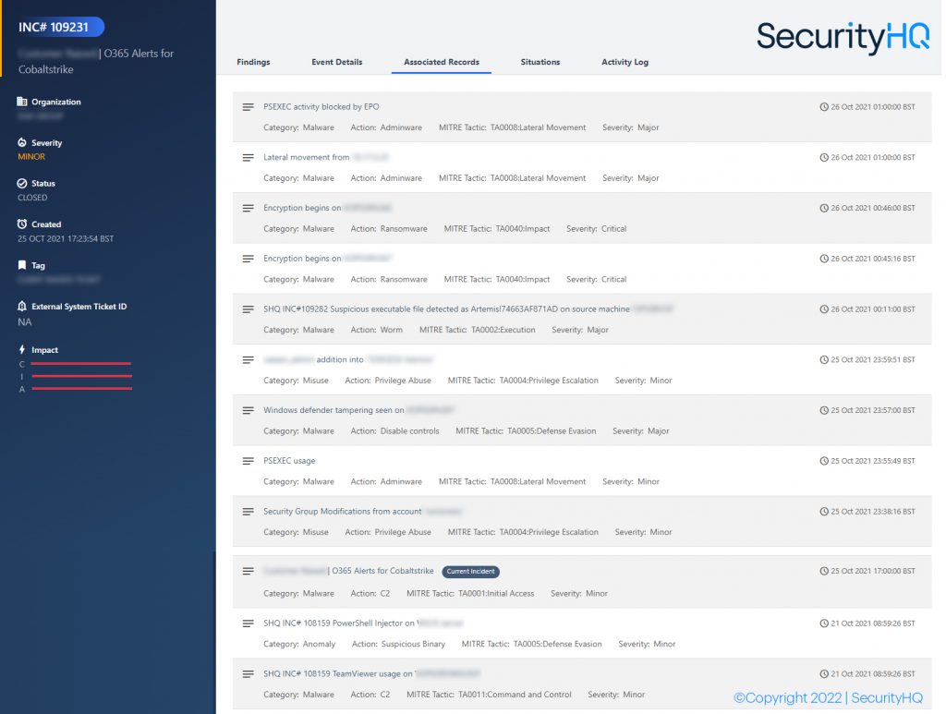Click the Status checkmark icon
The image size is (946, 714).
[22, 183]
